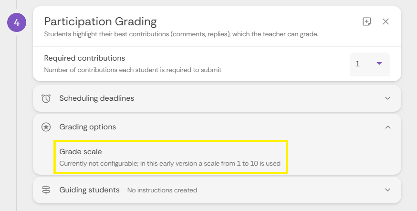
Task: Click the grade scale description text
Action: [170, 163]
